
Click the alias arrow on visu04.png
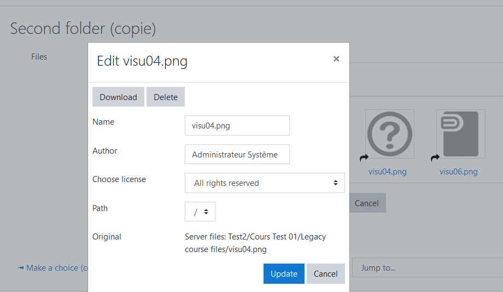tap(364, 157)
